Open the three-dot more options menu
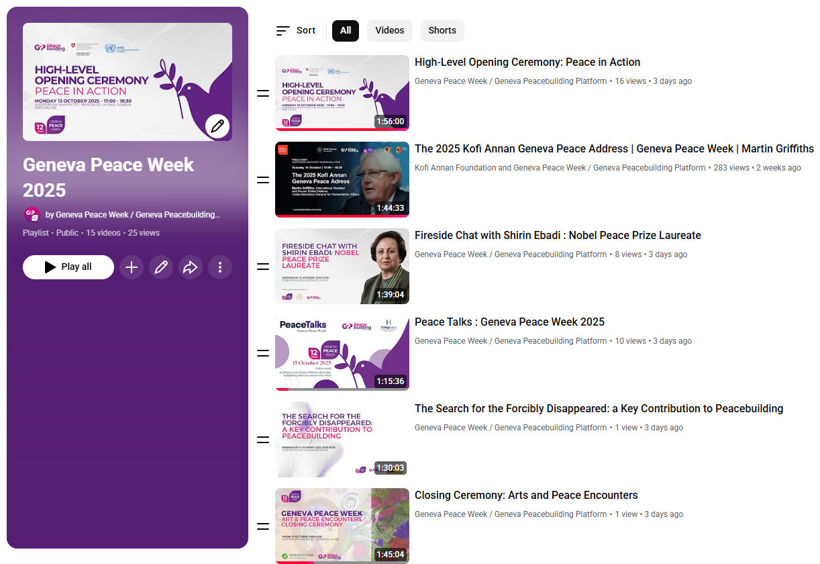Screen dimensions: 820x564 220,267
